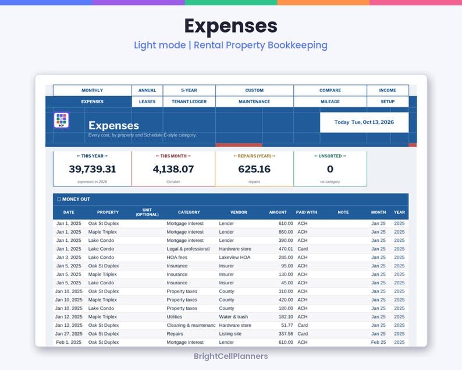The width and height of the screenshot is (462, 370).
Task: Select the 95.00 amount cell
Action: click(279, 266)
